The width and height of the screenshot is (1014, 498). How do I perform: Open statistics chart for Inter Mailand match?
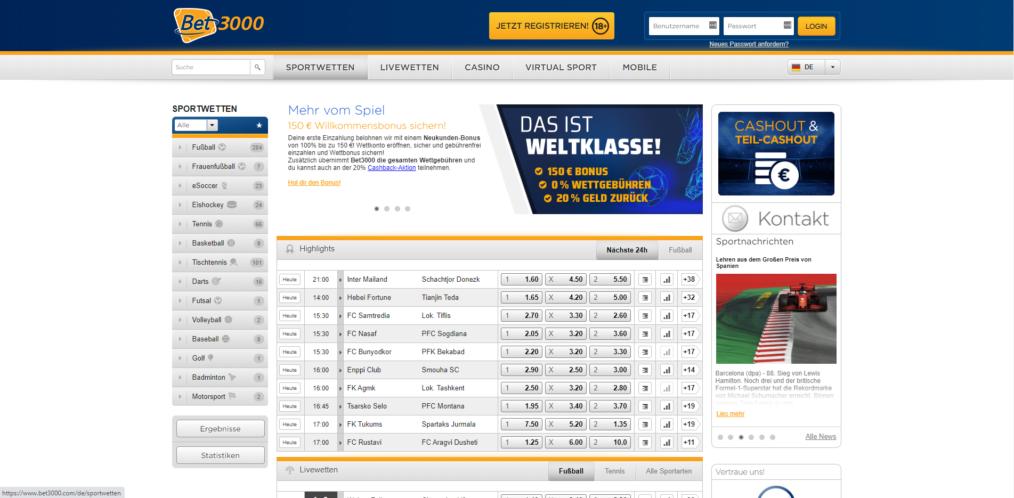tap(667, 280)
